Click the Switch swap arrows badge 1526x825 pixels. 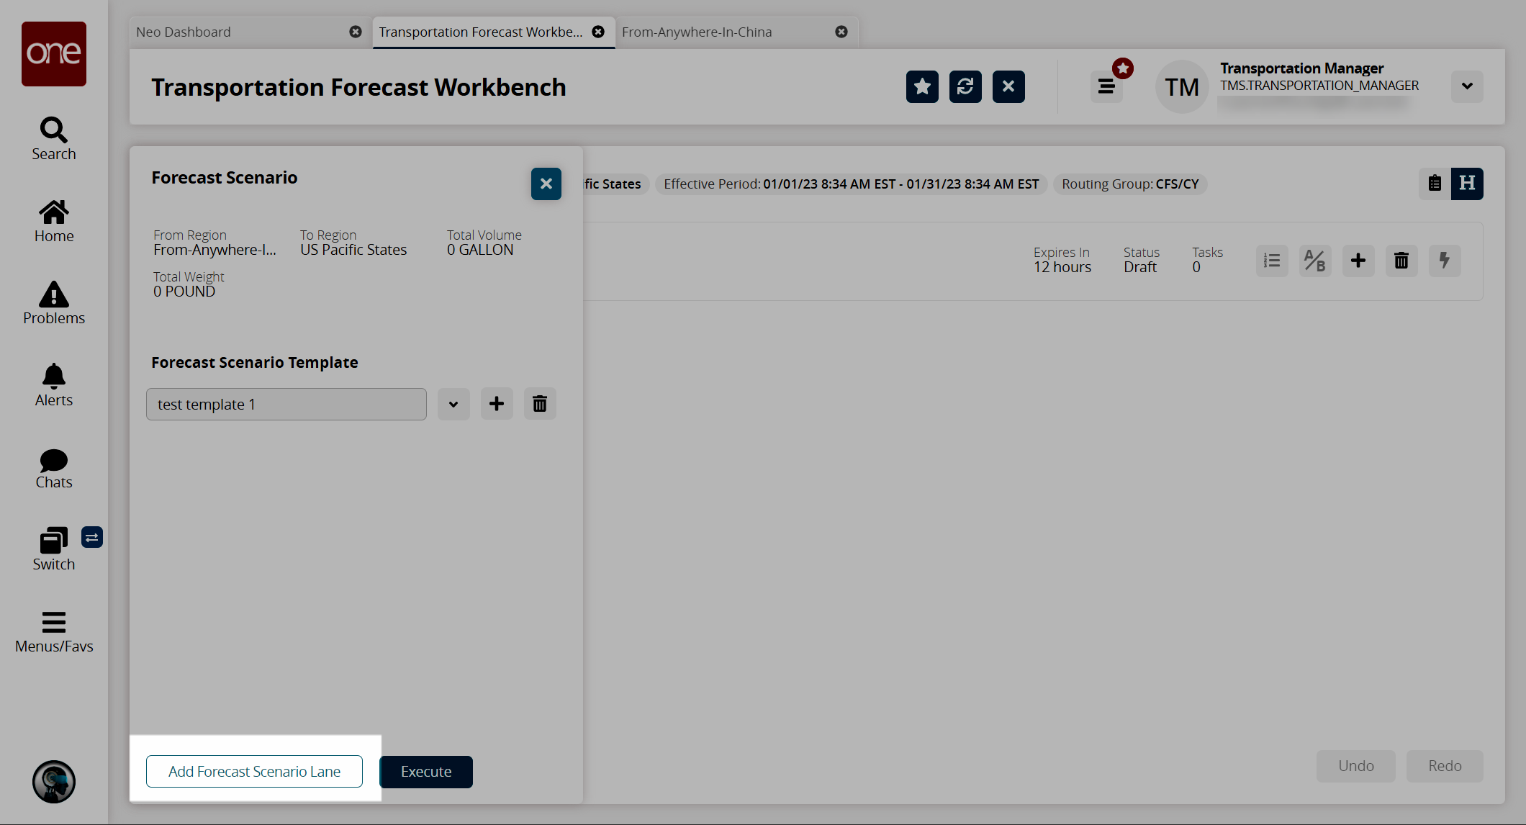tap(92, 538)
